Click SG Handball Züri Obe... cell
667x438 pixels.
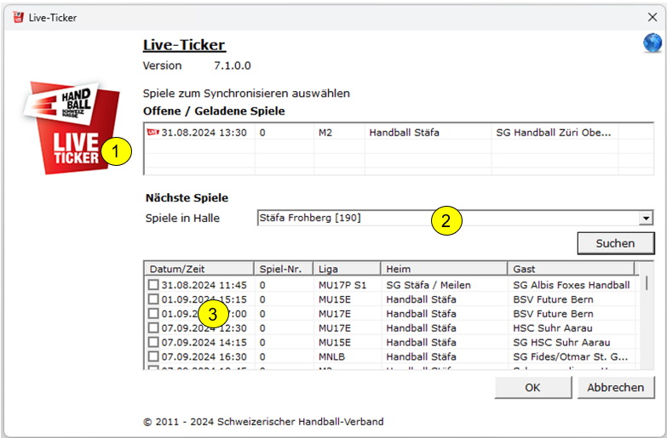point(554,133)
